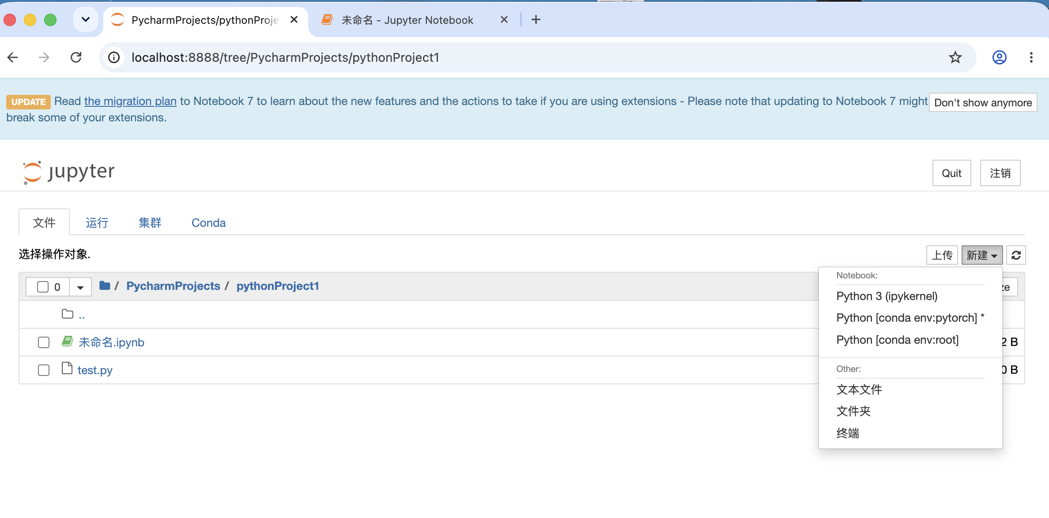The width and height of the screenshot is (1049, 518).
Task: Go forward in browser history
Action: [x=44, y=57]
